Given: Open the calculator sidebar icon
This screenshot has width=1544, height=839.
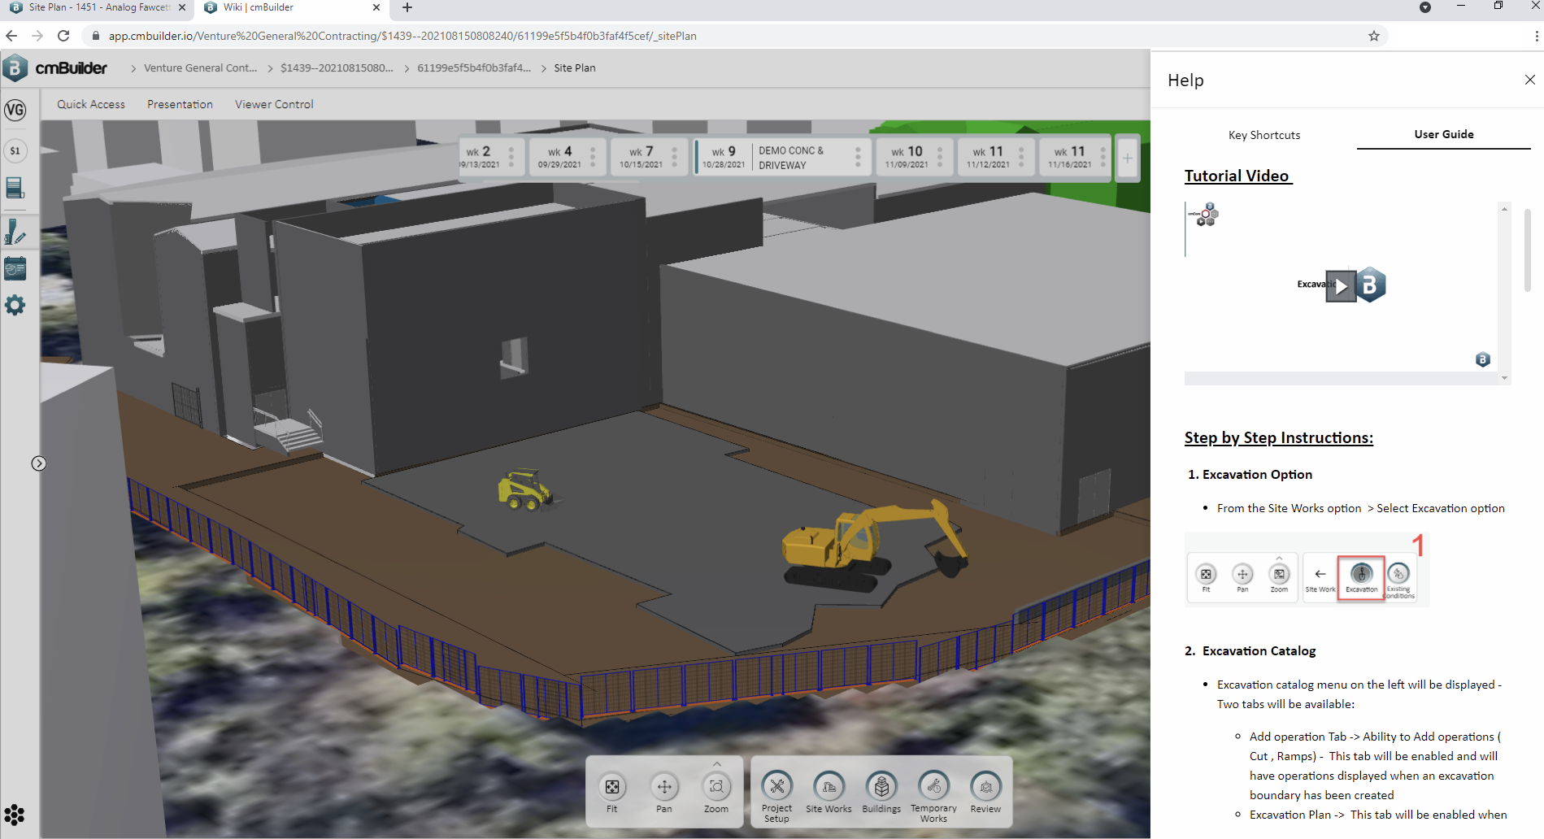Looking at the screenshot, I should click(15, 188).
